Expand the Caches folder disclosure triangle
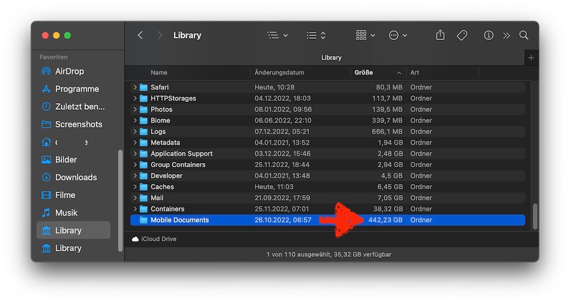This screenshot has width=570, height=303. pyautogui.click(x=135, y=187)
